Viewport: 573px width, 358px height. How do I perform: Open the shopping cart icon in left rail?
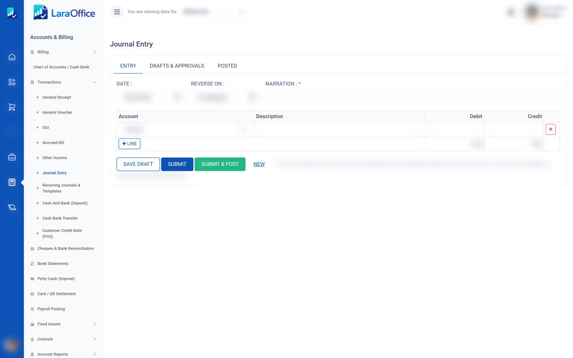tap(12, 107)
